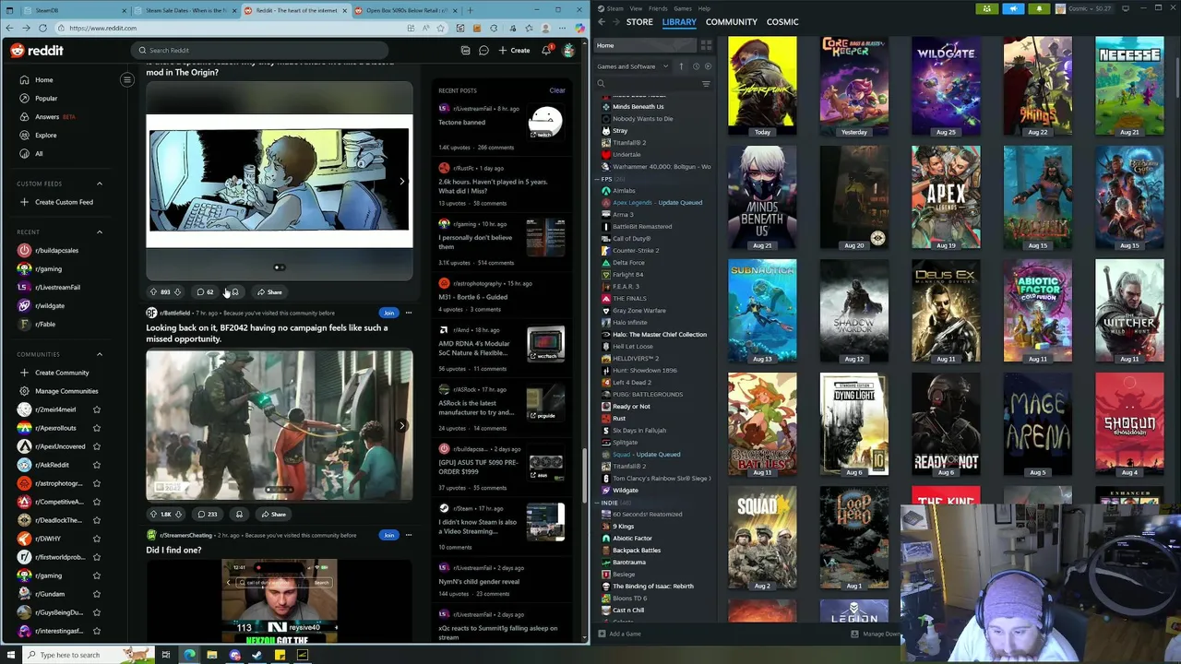This screenshot has height=664, width=1181.
Task: Give an award to the BF2042 post
Action: click(x=239, y=514)
